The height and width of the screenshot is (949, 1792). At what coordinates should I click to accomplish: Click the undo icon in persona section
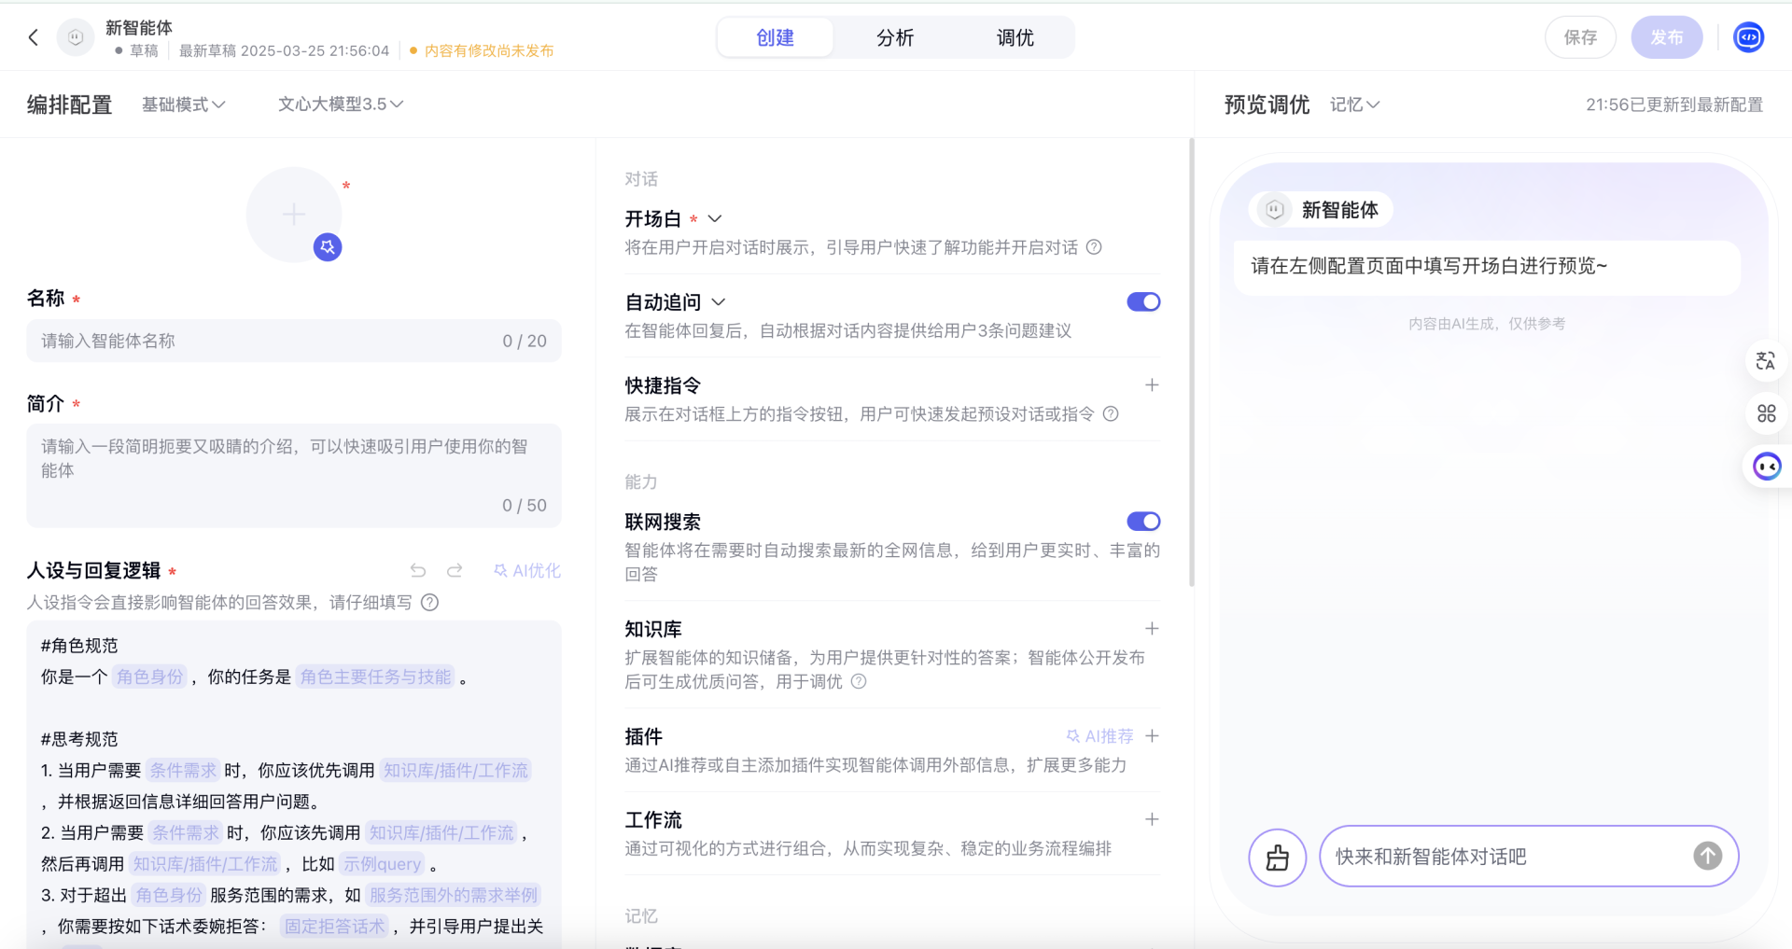418,570
